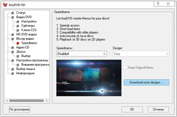Open the Выбор языка page
The height and width of the screenshot is (117, 177).
(25, 69)
